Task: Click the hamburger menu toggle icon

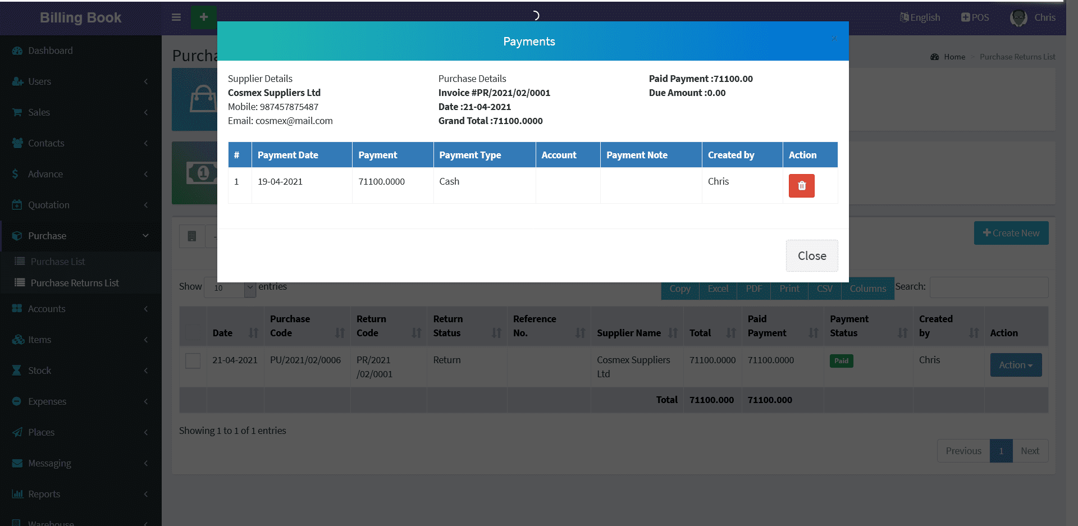Action: click(x=176, y=17)
